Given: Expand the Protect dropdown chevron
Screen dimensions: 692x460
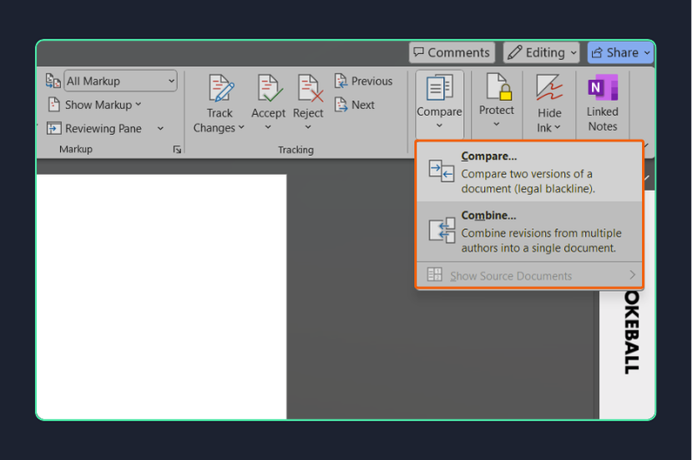Looking at the screenshot, I should [497, 124].
